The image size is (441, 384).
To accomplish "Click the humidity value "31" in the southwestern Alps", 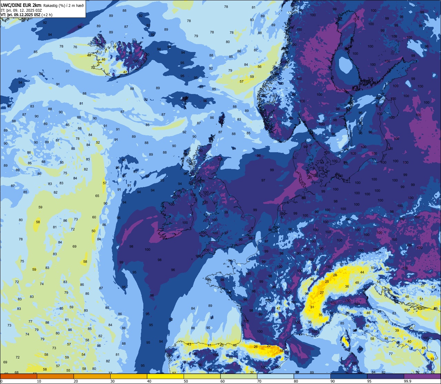I will coord(312,307).
